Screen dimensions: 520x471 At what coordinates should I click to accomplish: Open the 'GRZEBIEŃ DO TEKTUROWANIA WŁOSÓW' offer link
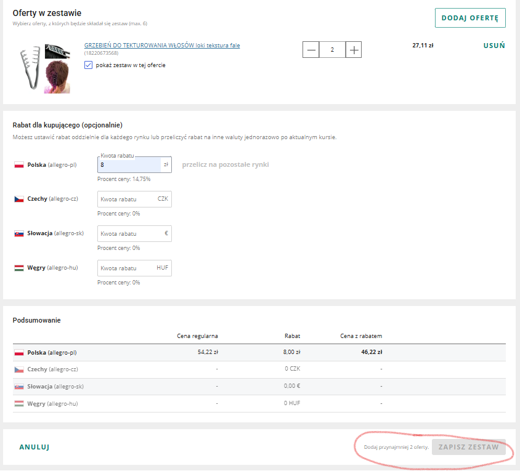point(161,45)
